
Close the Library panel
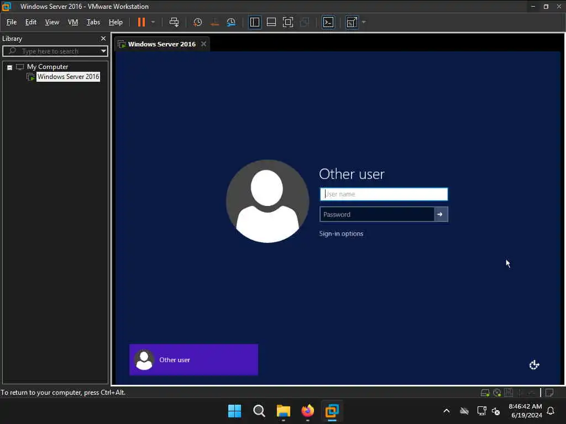coord(103,38)
